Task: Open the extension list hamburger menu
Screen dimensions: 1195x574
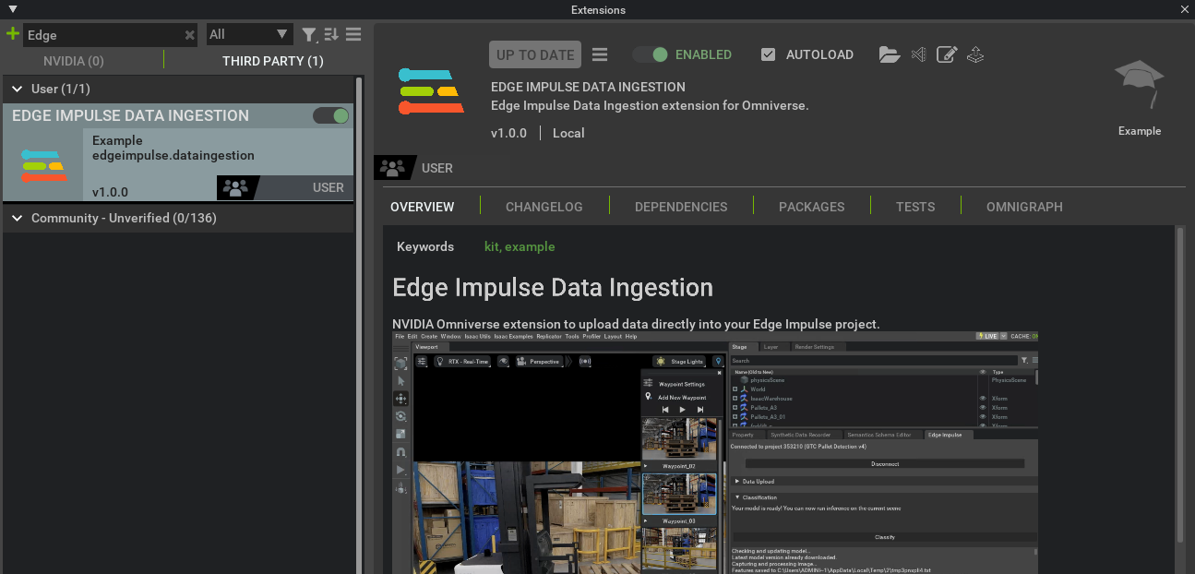Action: [x=353, y=35]
